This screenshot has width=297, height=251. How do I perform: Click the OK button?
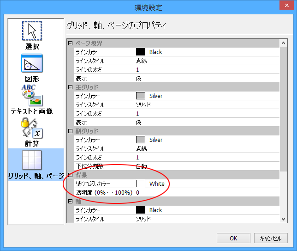(233, 238)
